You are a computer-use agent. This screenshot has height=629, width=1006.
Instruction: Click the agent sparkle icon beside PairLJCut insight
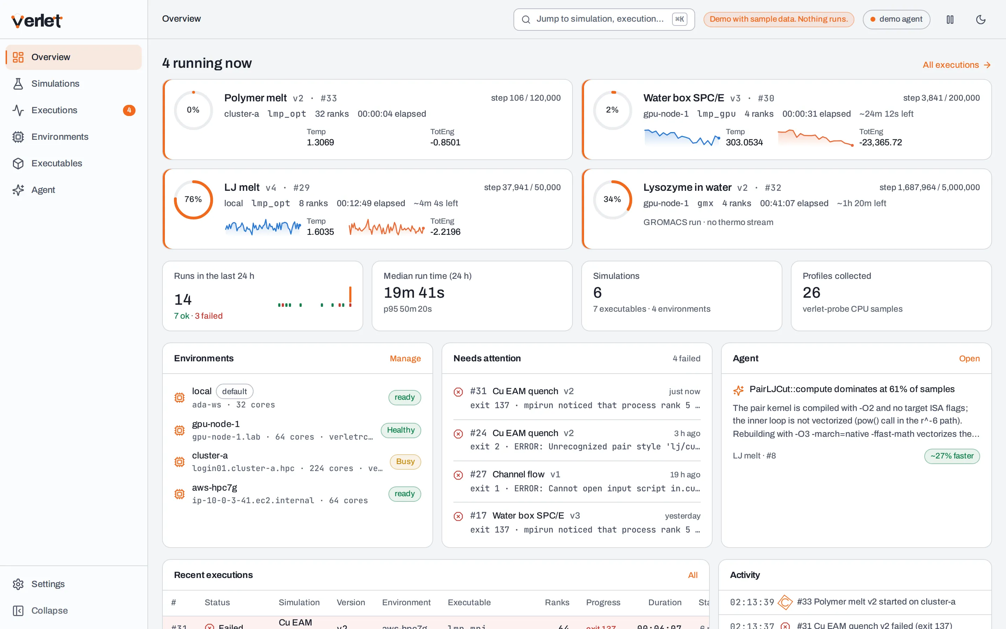[x=738, y=390]
